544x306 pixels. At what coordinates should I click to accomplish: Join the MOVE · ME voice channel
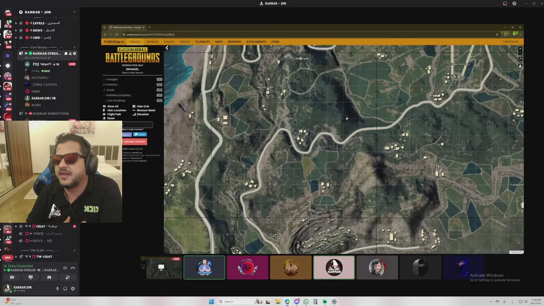[x=47, y=241]
